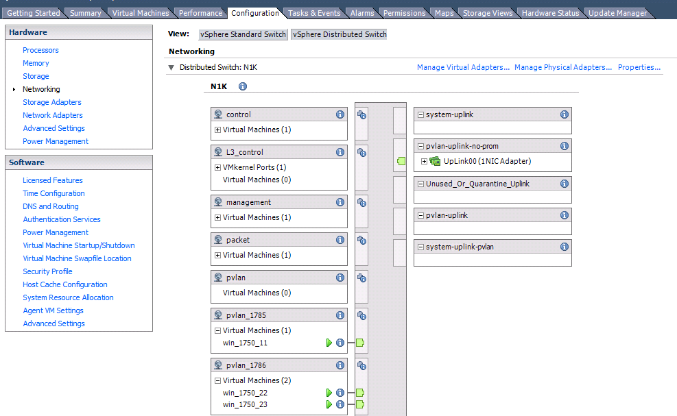This screenshot has width=677, height=416.
Task: Switch to Summary tab
Action: 86,13
